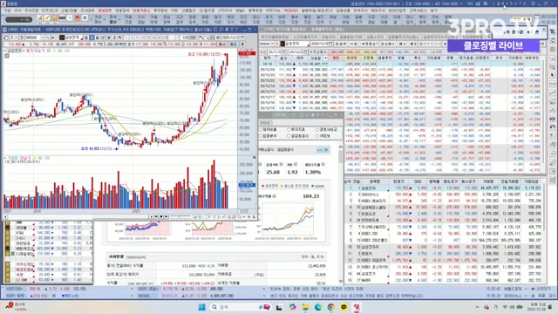Click the 120/300 candle count field
Viewport: 558px width, 314px height.
pyautogui.click(x=188, y=38)
